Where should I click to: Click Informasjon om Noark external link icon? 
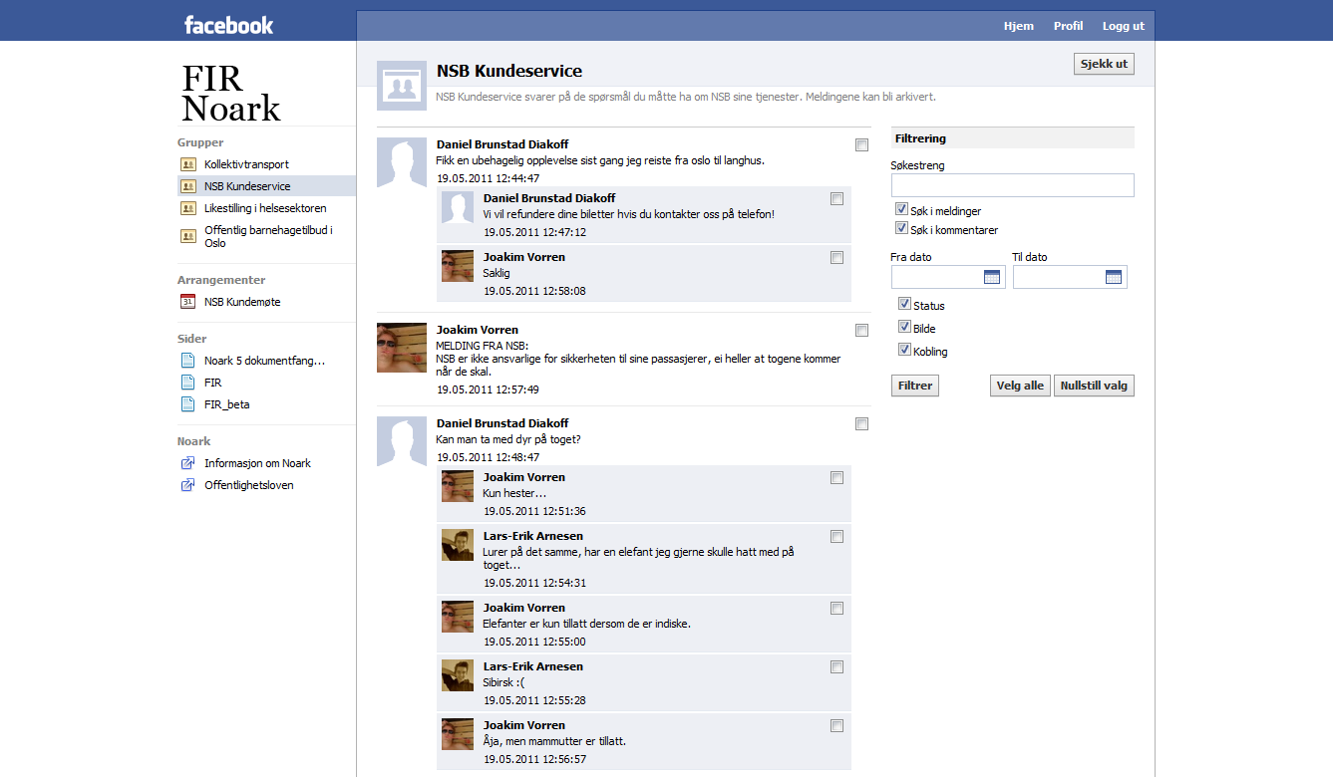[x=187, y=463]
